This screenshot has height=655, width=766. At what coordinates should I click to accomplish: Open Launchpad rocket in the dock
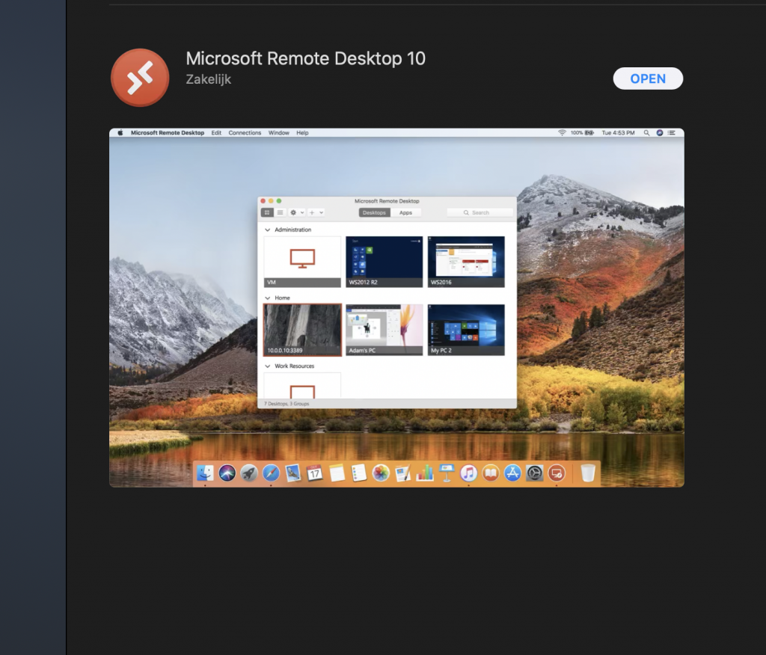[249, 473]
